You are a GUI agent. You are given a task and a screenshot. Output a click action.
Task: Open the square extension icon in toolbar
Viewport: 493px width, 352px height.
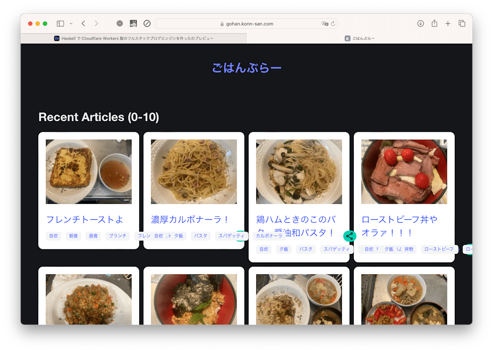(x=133, y=24)
